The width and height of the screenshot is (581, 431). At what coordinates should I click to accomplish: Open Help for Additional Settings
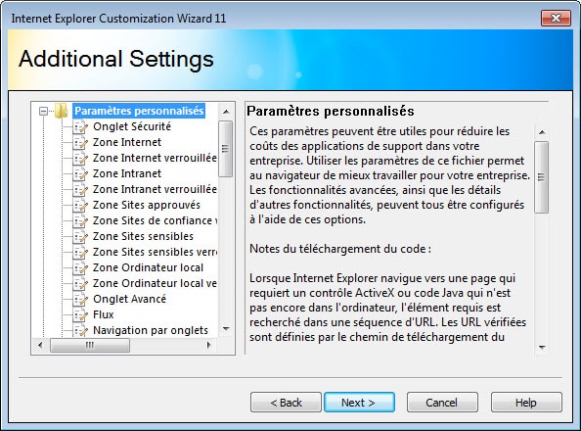pos(526,403)
